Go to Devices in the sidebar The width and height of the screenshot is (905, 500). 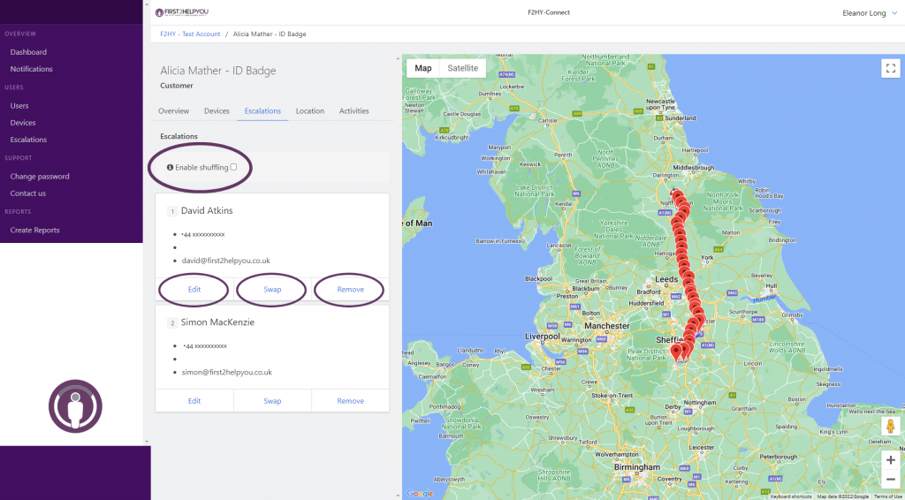[22, 123]
